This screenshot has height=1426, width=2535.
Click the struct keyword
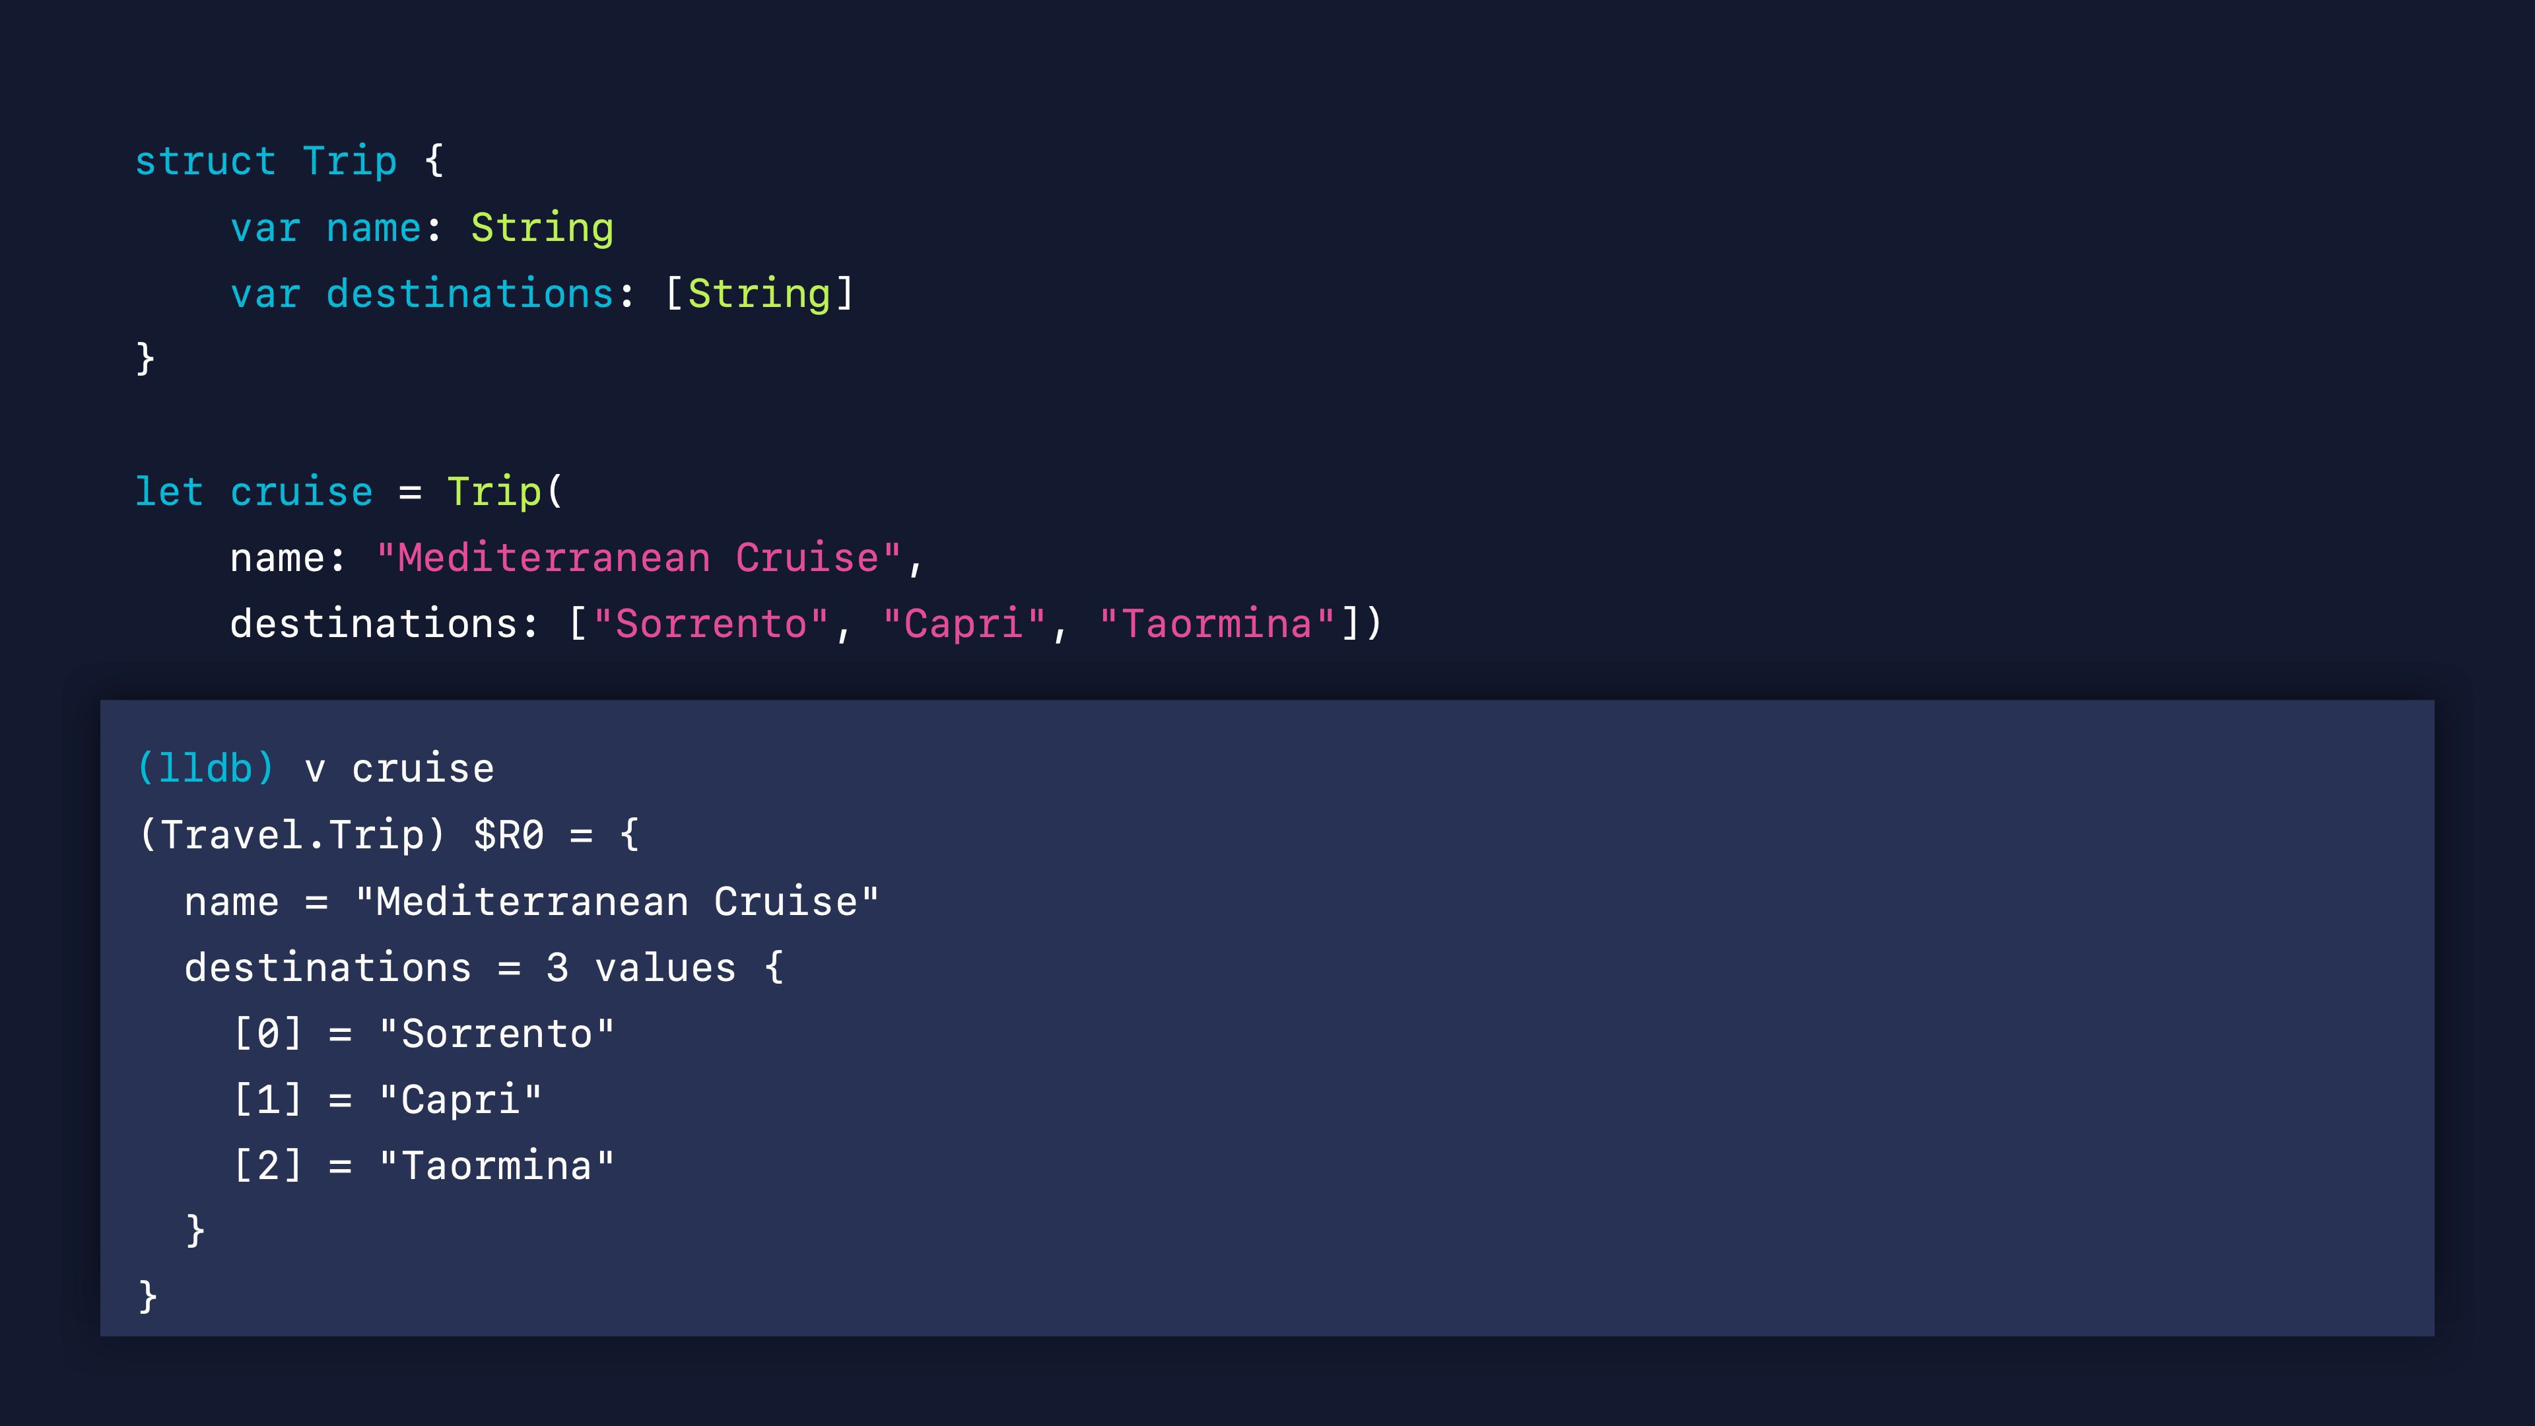(206, 161)
